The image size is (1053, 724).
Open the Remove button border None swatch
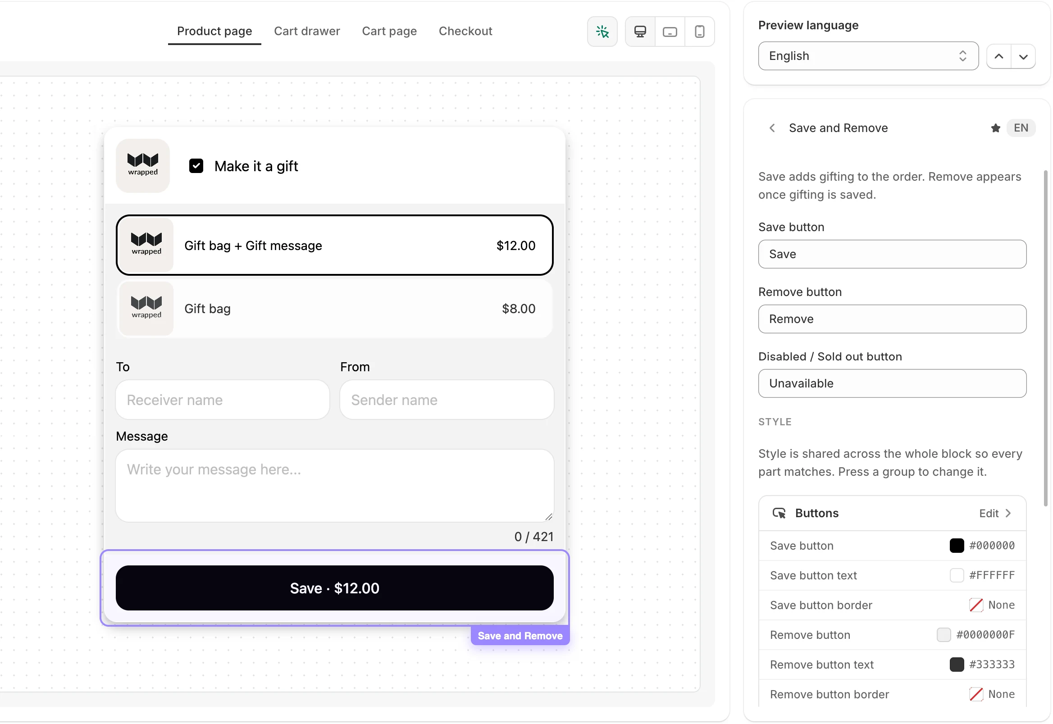pyautogui.click(x=977, y=695)
